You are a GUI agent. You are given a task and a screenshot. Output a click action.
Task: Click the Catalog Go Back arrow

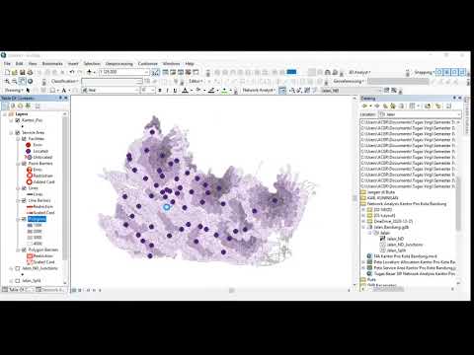tap(364, 106)
